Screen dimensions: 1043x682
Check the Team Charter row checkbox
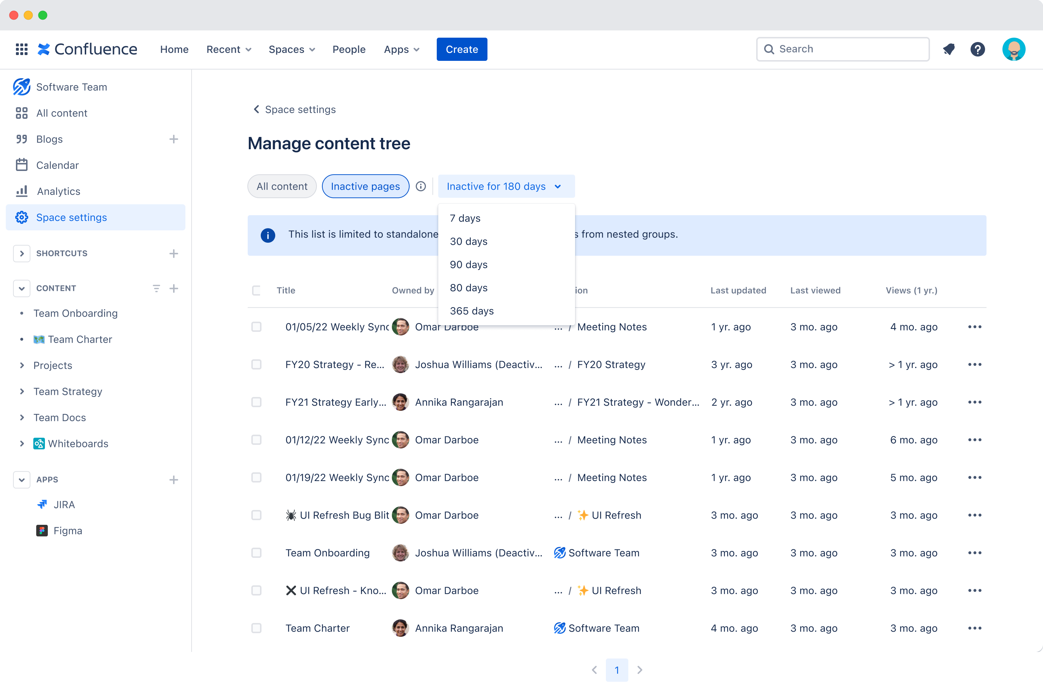(x=256, y=628)
